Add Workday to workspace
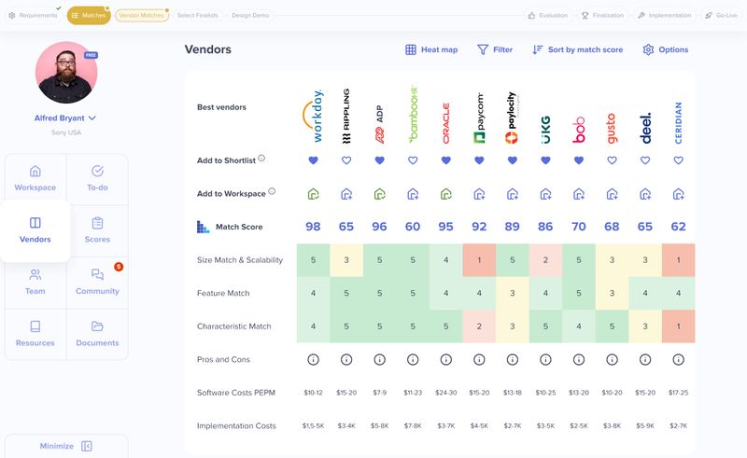The height and width of the screenshot is (458, 747). point(313,194)
